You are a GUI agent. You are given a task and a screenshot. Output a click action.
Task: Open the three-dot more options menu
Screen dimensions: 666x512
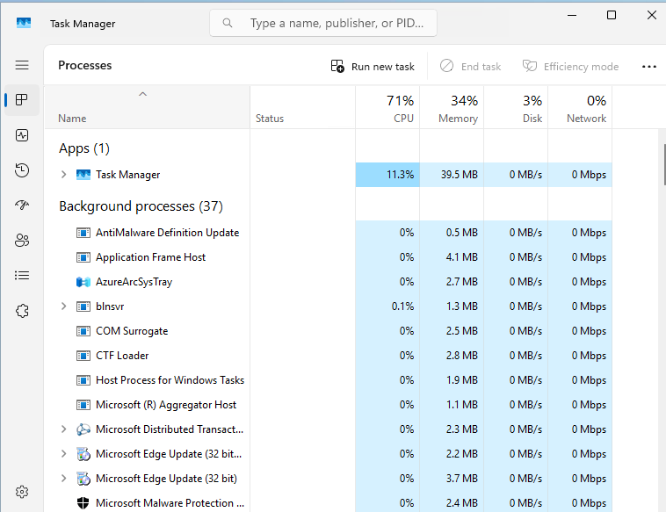click(x=649, y=67)
